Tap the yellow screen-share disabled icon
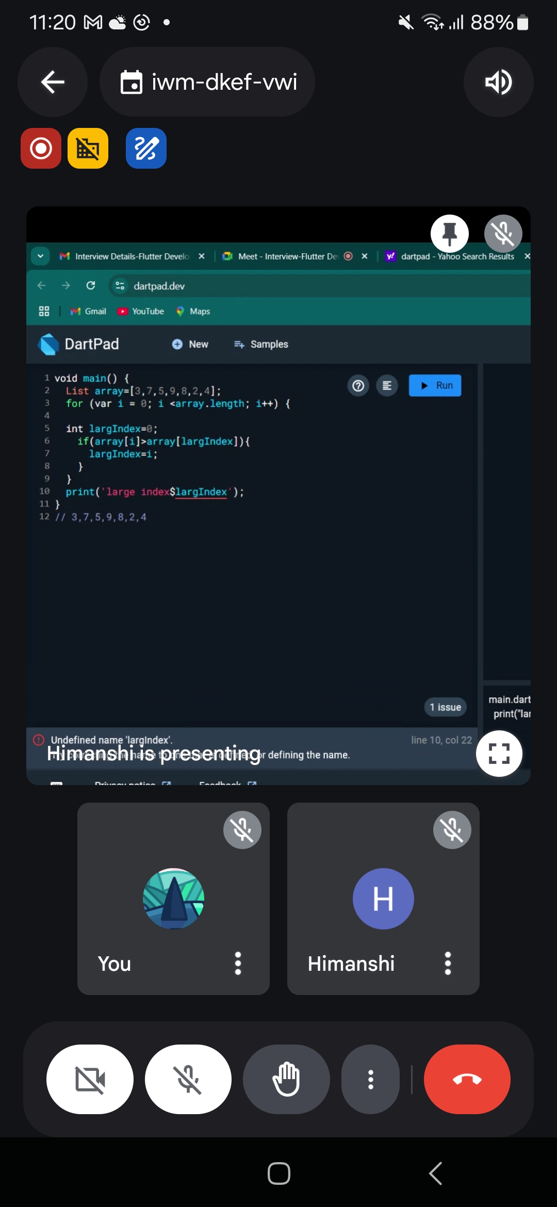 pos(88,149)
